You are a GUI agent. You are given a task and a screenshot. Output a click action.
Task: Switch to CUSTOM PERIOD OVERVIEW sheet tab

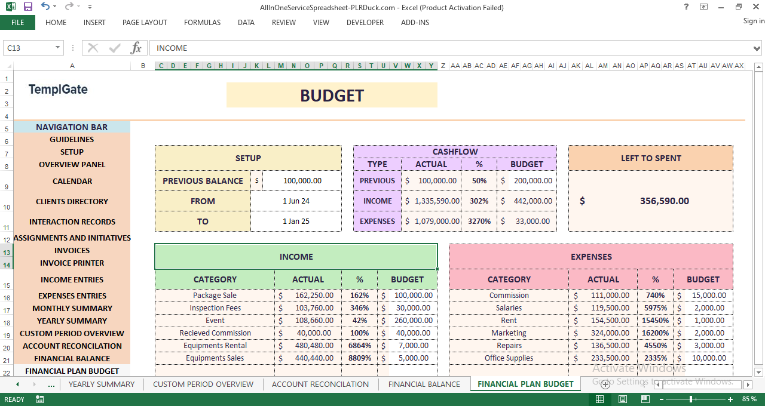click(x=203, y=384)
